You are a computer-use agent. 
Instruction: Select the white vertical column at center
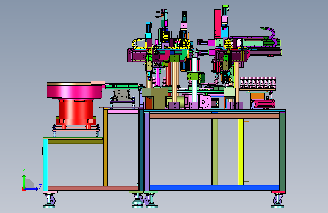[x=194, y=80]
